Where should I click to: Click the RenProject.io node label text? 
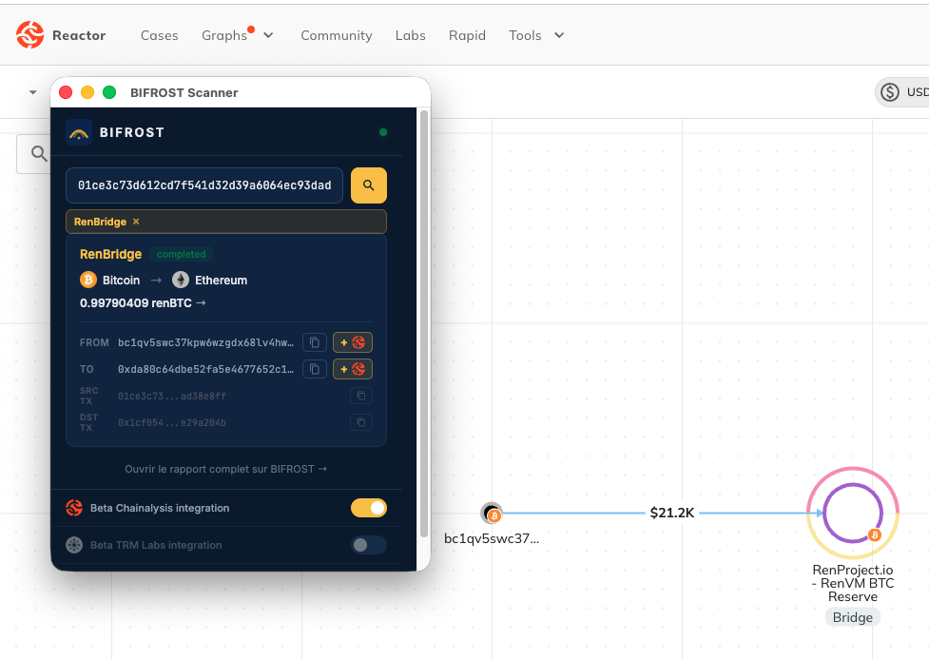click(x=853, y=583)
